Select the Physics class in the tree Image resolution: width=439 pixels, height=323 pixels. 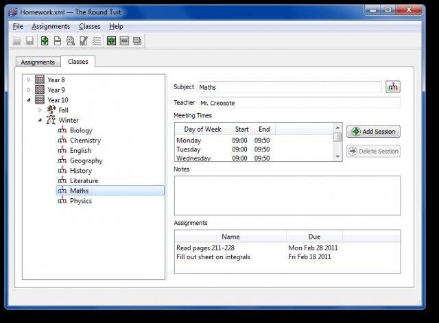coord(80,201)
